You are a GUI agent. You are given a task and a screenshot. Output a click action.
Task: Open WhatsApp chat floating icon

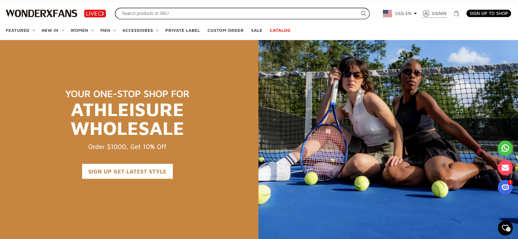[x=505, y=148]
